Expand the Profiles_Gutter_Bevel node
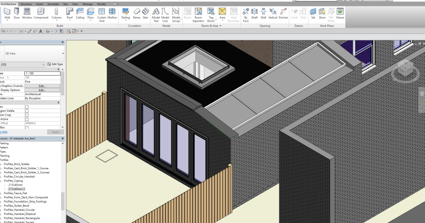 pos(1,206)
